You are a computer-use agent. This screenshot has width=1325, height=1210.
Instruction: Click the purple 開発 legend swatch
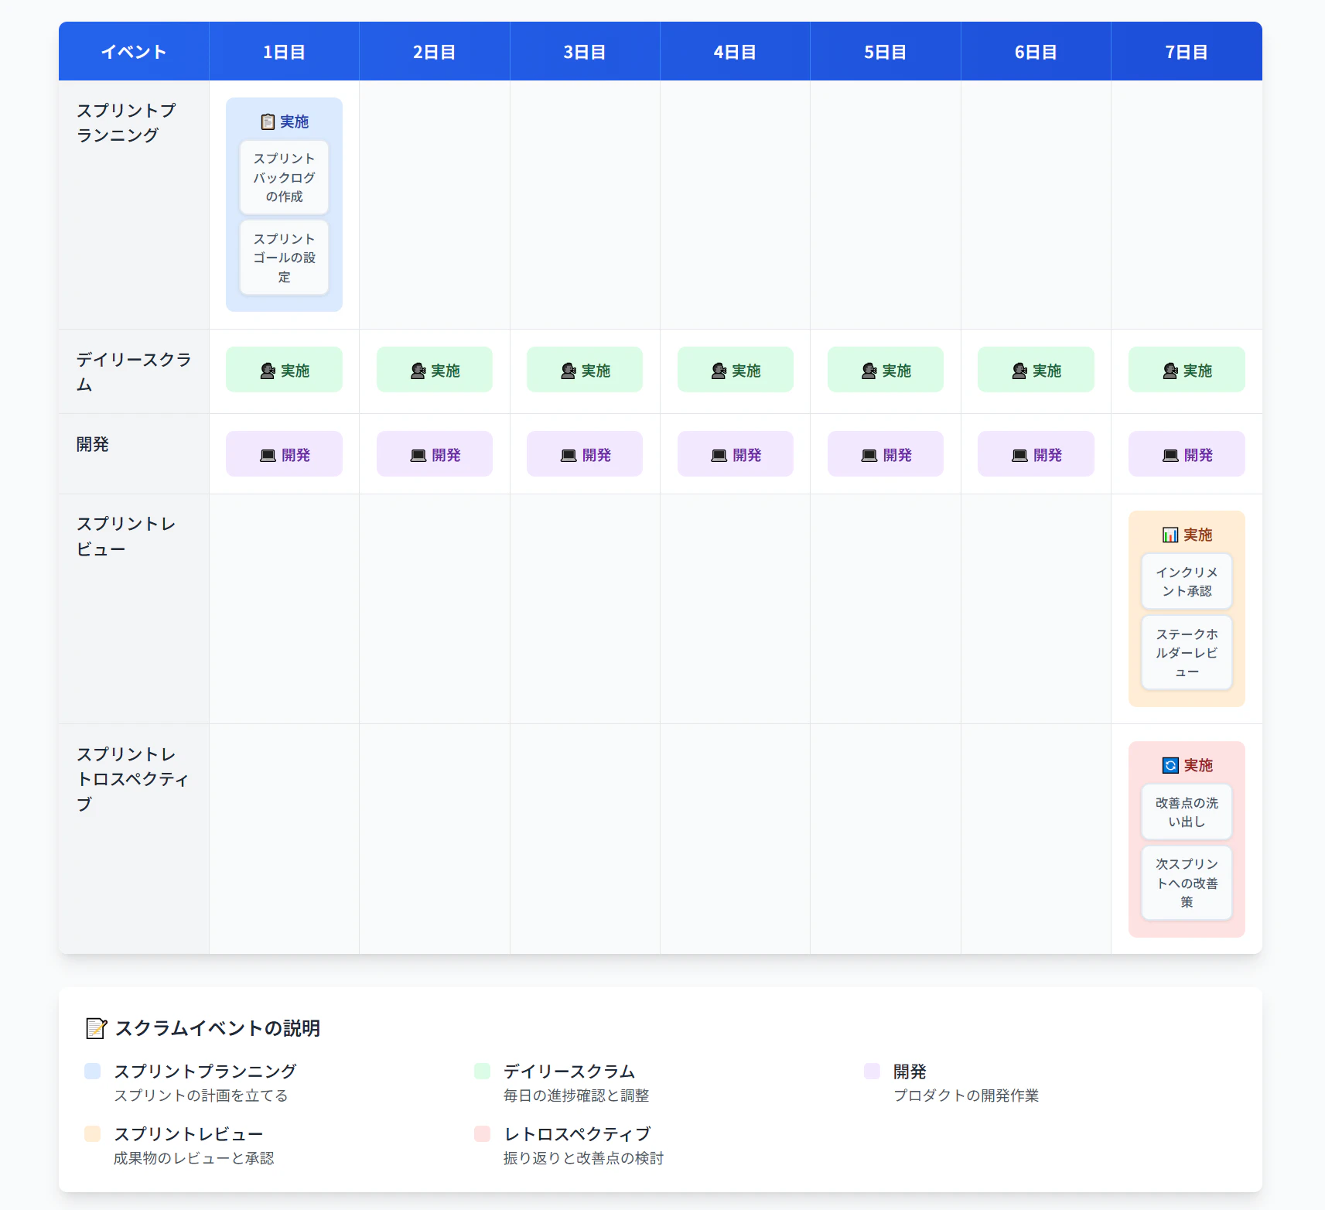[873, 1071]
